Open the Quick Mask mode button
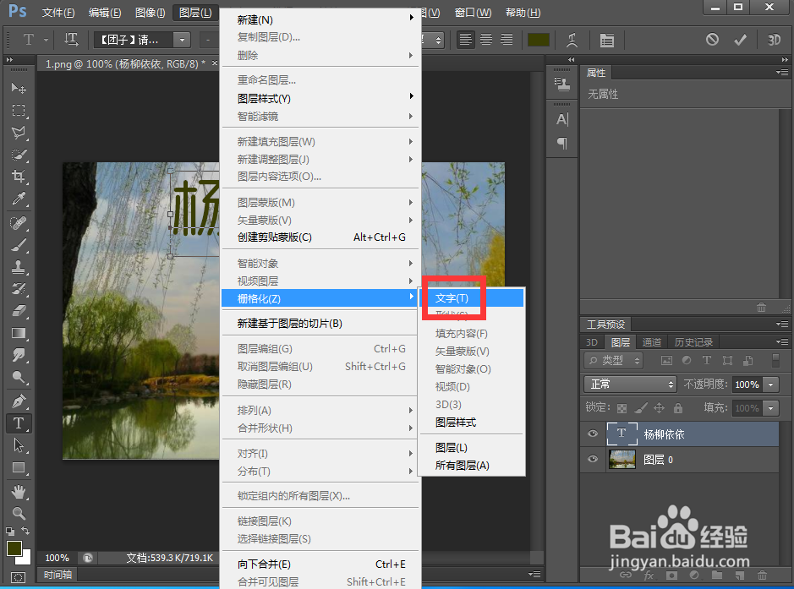 (x=19, y=575)
